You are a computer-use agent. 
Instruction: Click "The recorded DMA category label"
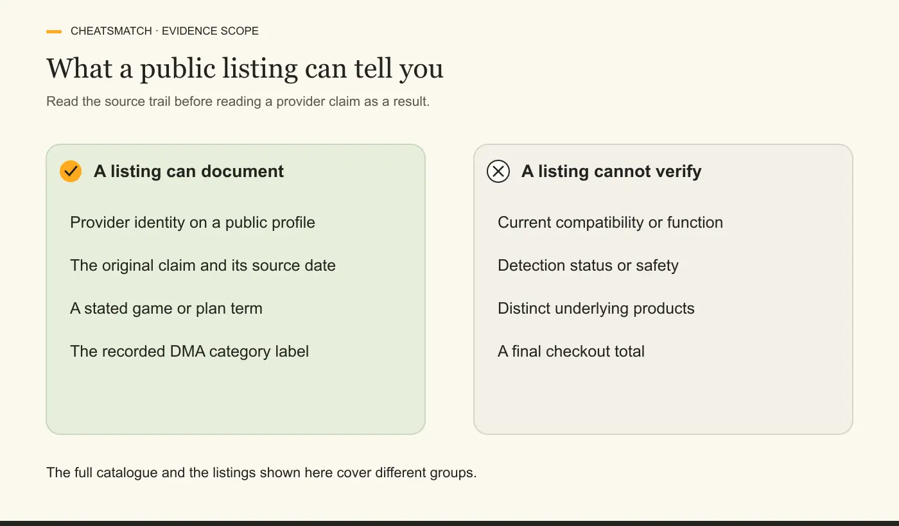189,352
